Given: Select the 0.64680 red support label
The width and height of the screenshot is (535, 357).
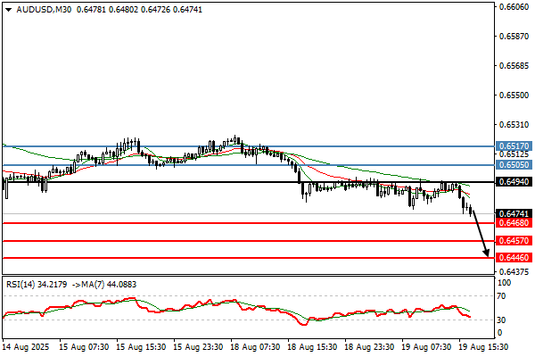Looking at the screenshot, I should point(514,223).
